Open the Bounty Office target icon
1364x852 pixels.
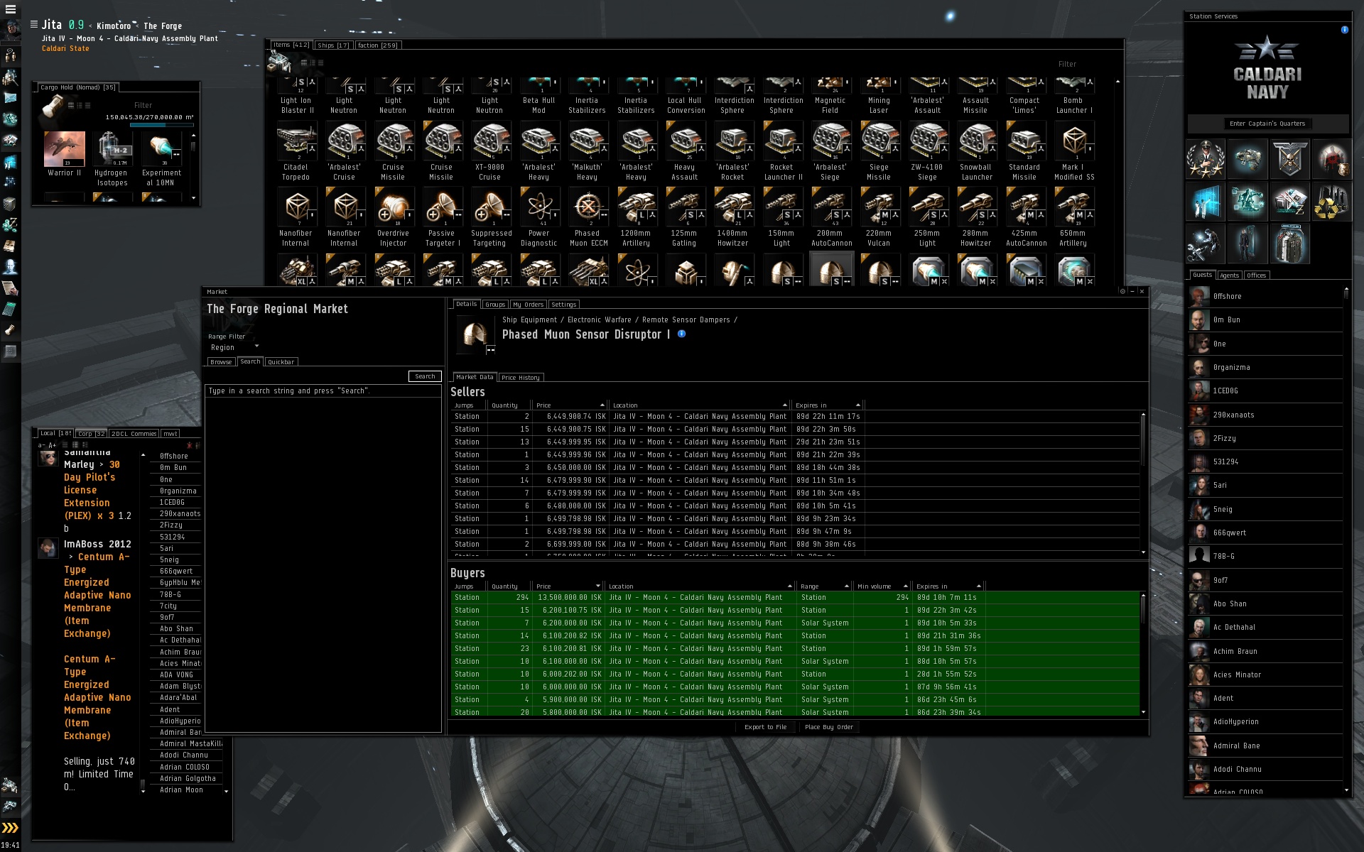(1331, 158)
